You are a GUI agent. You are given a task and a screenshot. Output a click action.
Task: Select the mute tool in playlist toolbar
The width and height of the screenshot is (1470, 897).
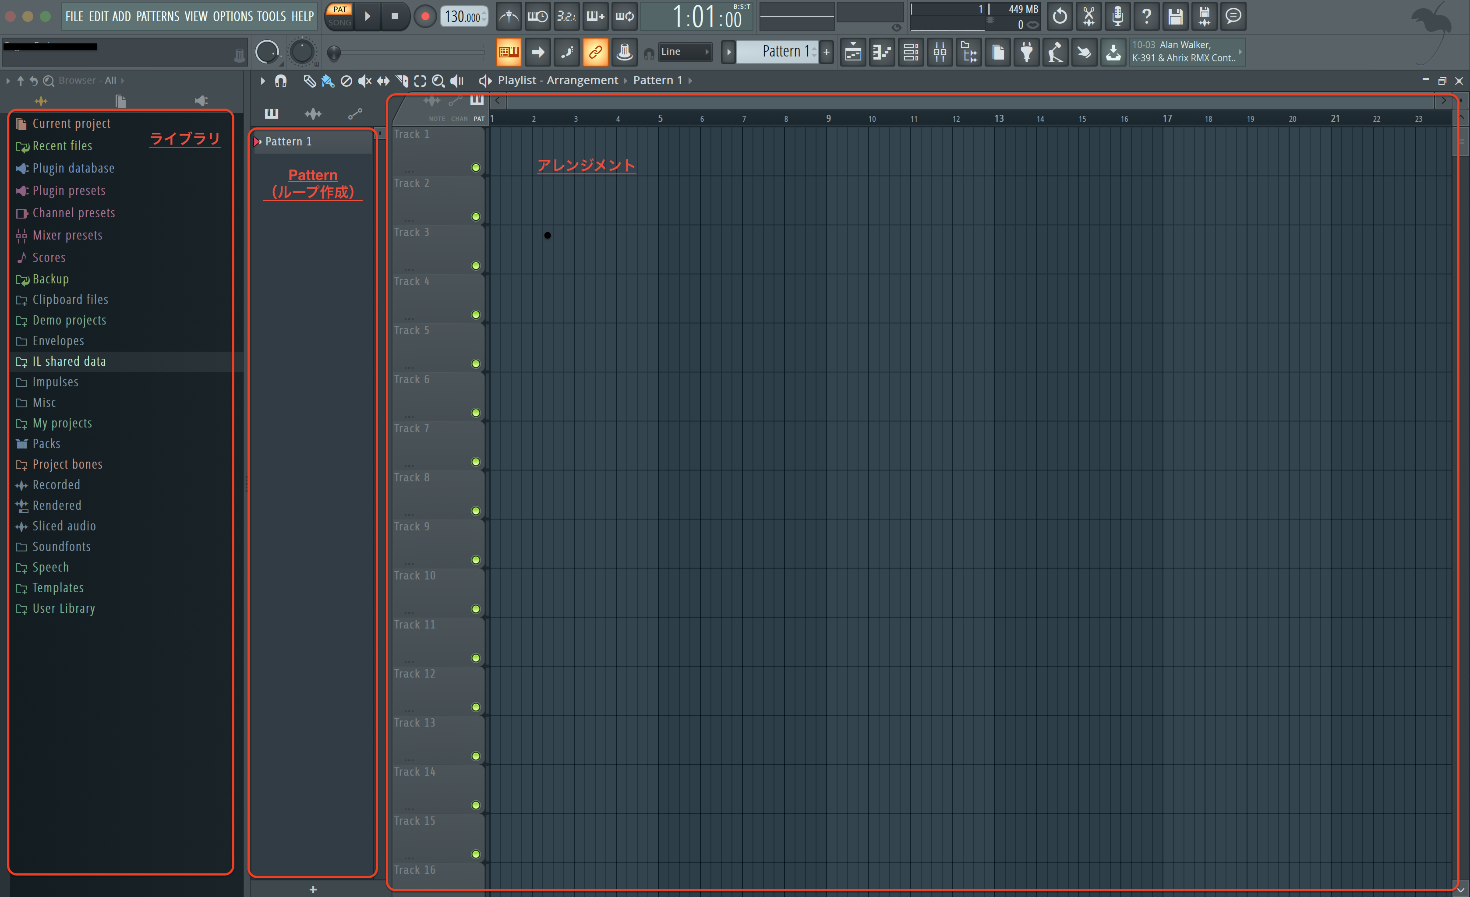click(x=364, y=81)
